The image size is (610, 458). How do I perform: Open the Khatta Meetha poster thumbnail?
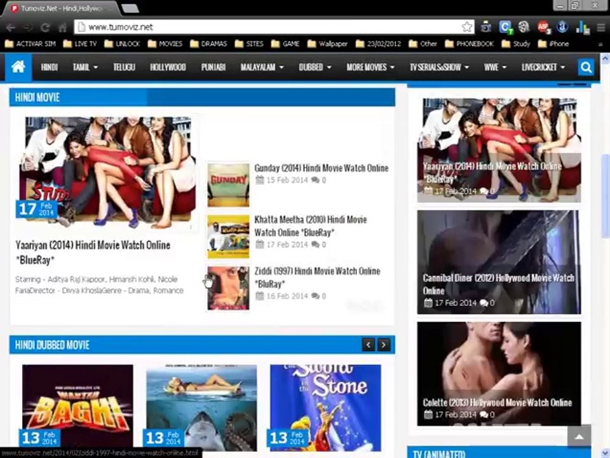pyautogui.click(x=228, y=237)
